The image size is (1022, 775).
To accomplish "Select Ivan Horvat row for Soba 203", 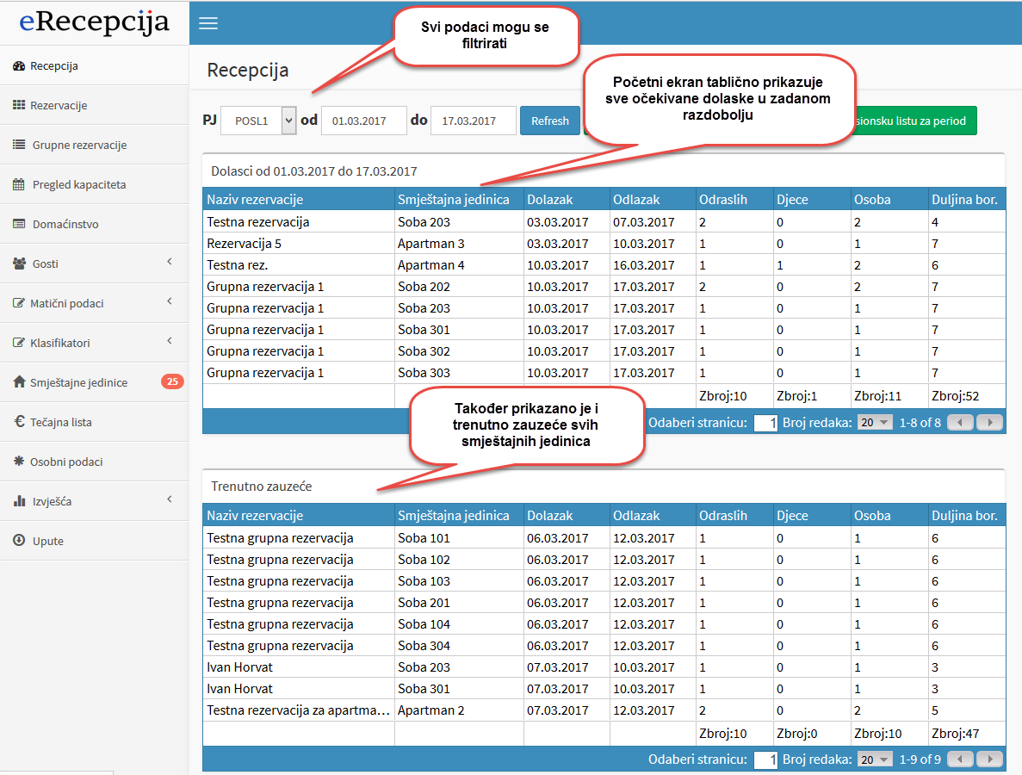I will point(604,666).
